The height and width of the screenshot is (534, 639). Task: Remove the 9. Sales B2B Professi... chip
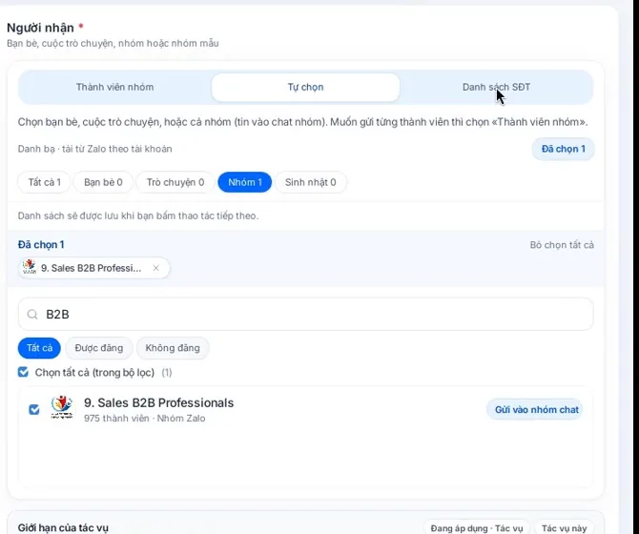point(155,268)
